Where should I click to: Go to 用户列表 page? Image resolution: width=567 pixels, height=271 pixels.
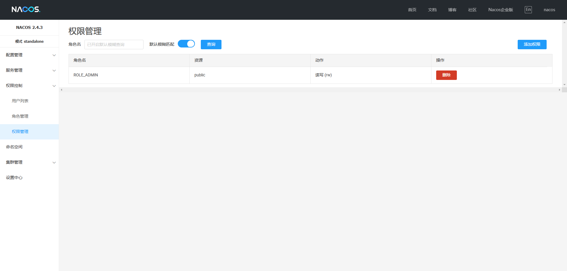[29, 101]
